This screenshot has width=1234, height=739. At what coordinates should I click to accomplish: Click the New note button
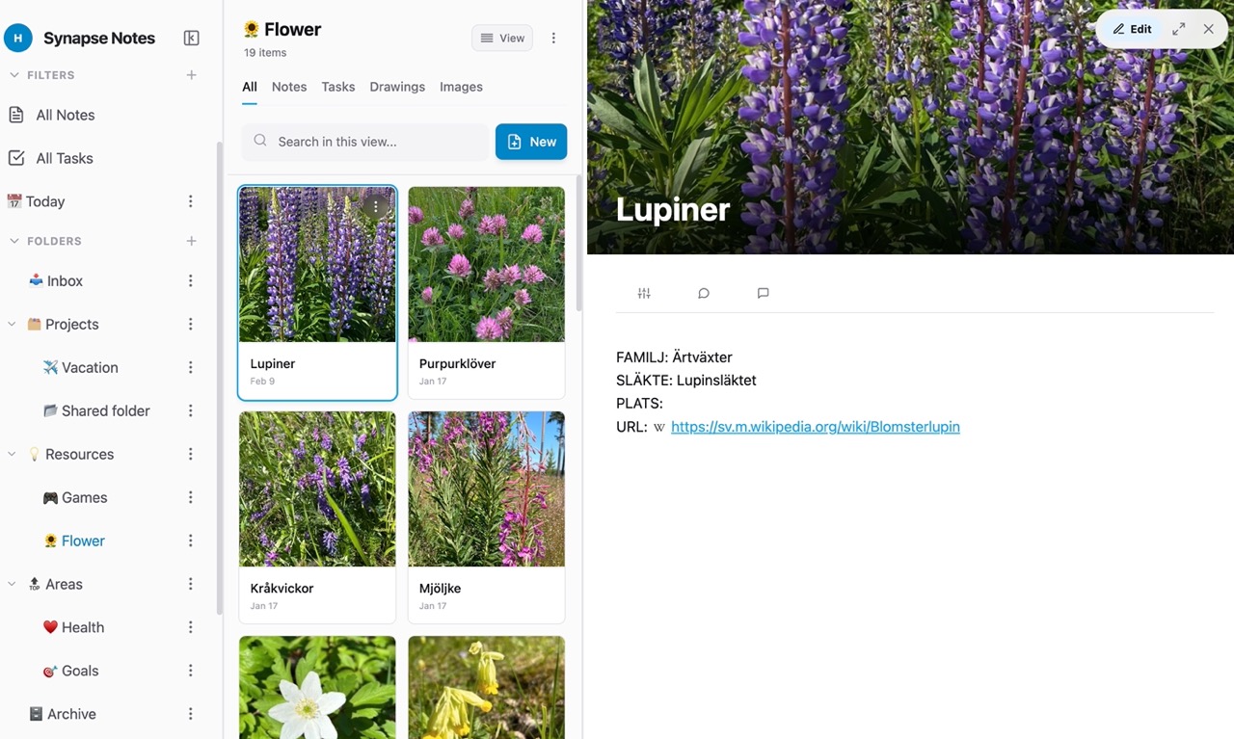pyautogui.click(x=531, y=142)
